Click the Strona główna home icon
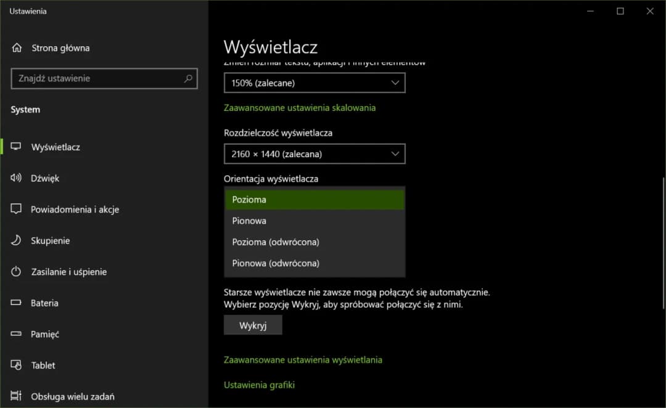Viewport: 666px width, 408px height. coord(15,47)
